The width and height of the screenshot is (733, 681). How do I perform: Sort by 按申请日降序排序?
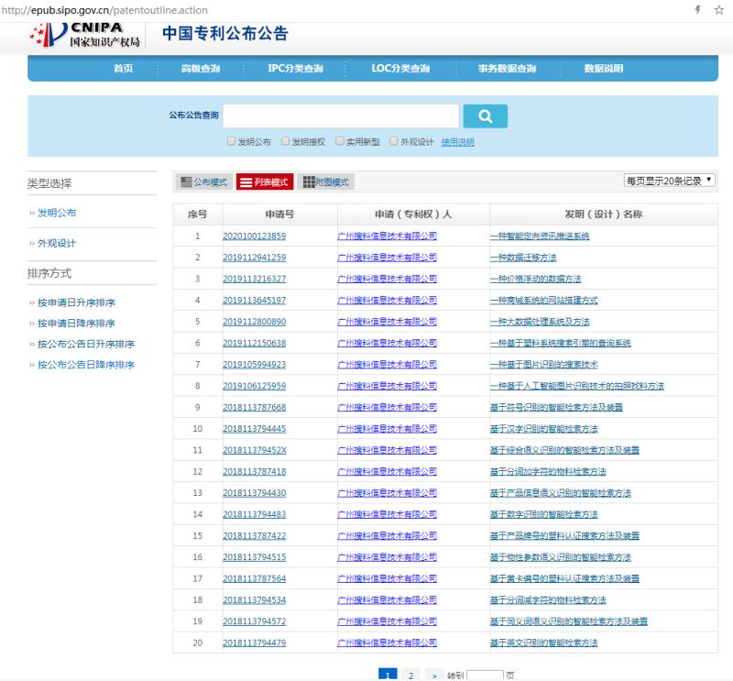76,323
